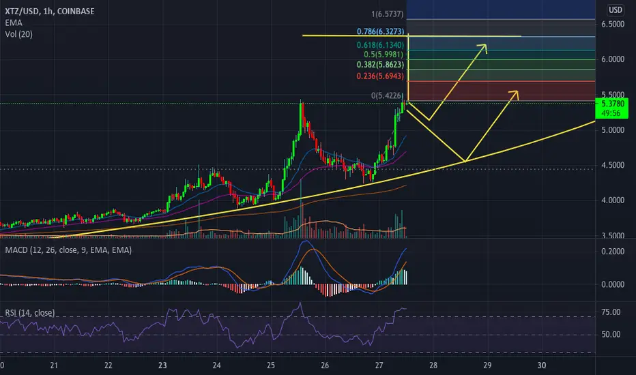
Task: Click the RSI (14, close) legend
Action: [29, 312]
